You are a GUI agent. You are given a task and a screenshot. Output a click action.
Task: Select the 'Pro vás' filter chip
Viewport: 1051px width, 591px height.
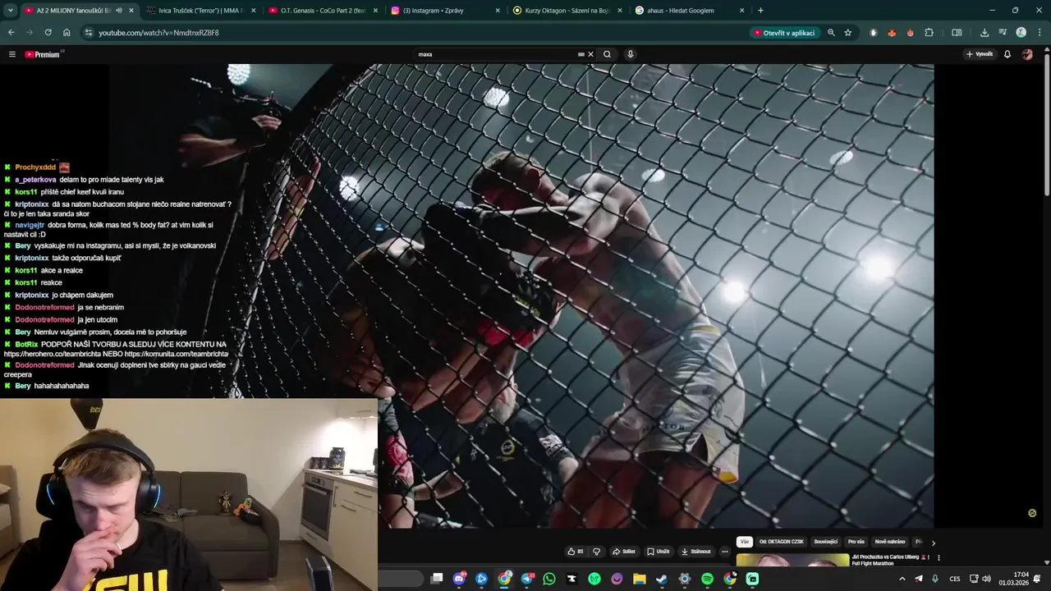(856, 542)
